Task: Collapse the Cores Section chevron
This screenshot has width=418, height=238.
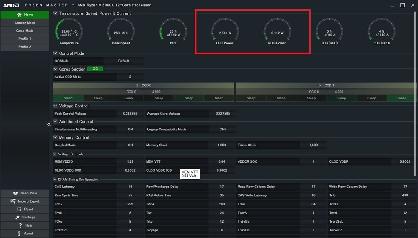Action: click(55, 69)
